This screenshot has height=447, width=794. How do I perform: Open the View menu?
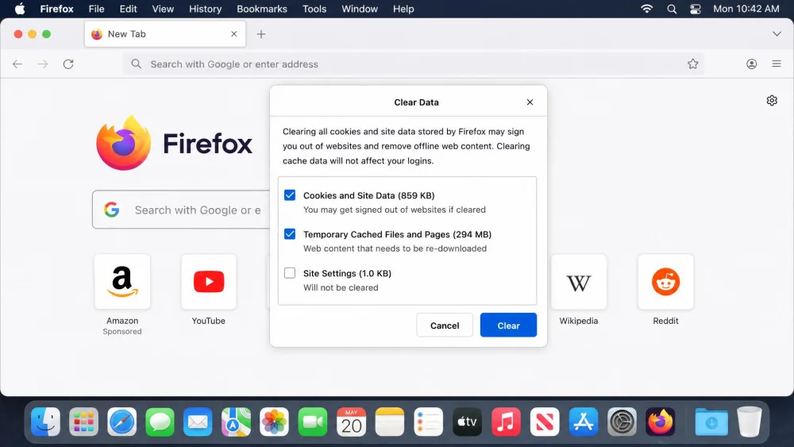pos(163,9)
